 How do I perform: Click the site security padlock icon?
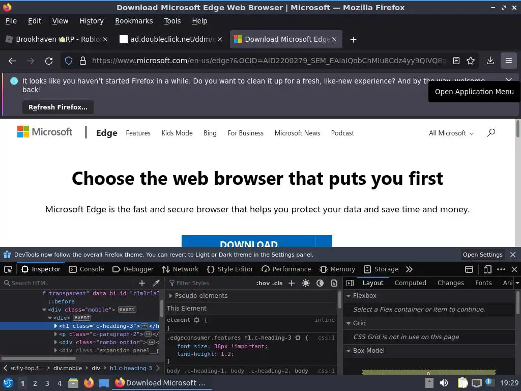pyautogui.click(x=83, y=61)
